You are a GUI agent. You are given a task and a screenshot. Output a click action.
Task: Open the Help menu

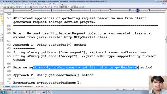click(x=62, y=4)
